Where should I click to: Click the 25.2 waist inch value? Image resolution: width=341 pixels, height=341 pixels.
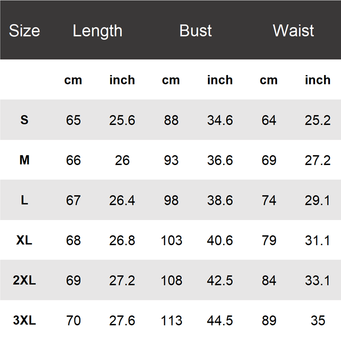pyautogui.click(x=318, y=120)
